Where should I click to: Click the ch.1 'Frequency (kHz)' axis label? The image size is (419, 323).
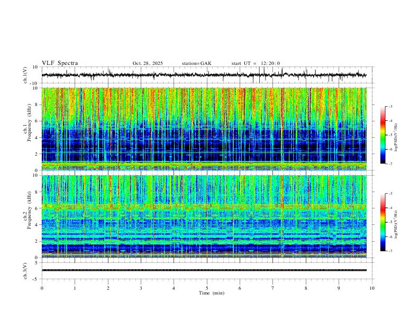30,122
